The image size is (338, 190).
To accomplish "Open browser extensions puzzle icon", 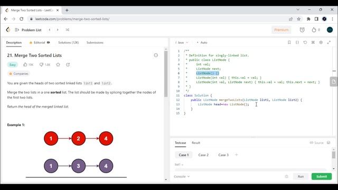I will coord(308,19).
